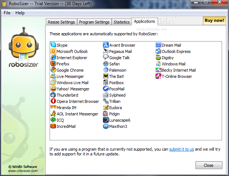Select the Yahoo! Messenger smiley icon
The width and height of the screenshot is (229, 176).
(x=53, y=89)
